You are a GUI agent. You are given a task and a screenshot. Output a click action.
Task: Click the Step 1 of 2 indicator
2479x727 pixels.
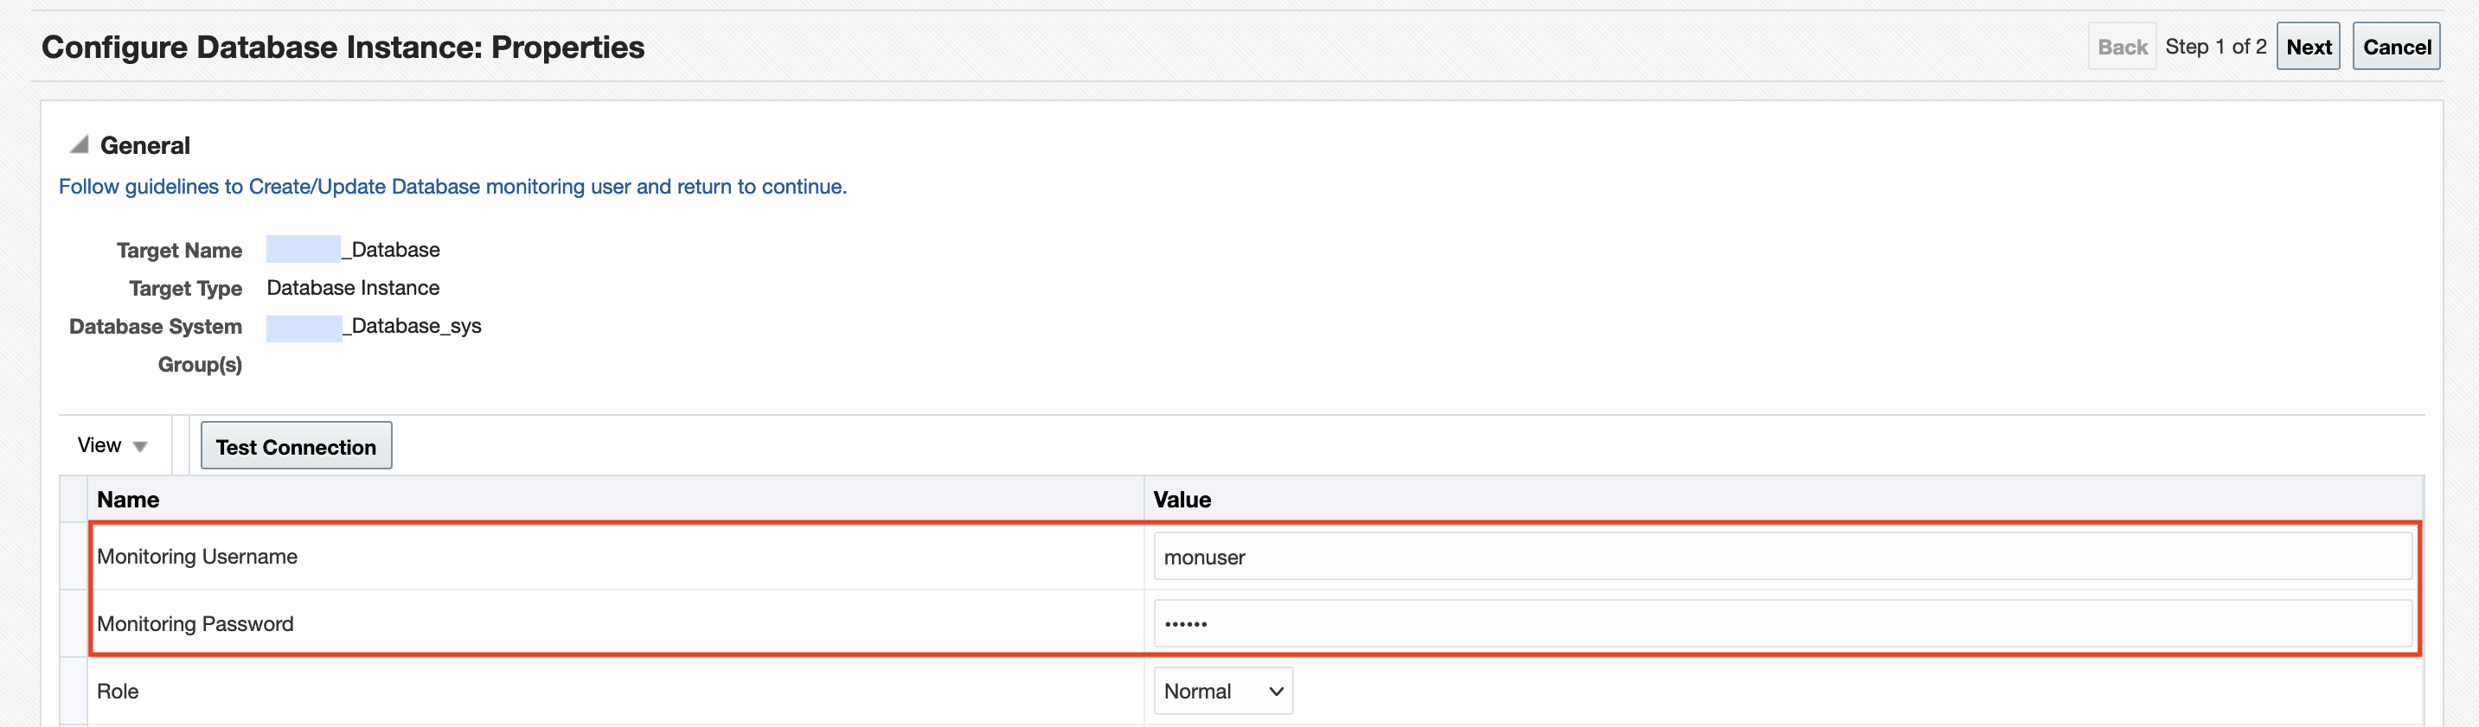click(x=2215, y=48)
